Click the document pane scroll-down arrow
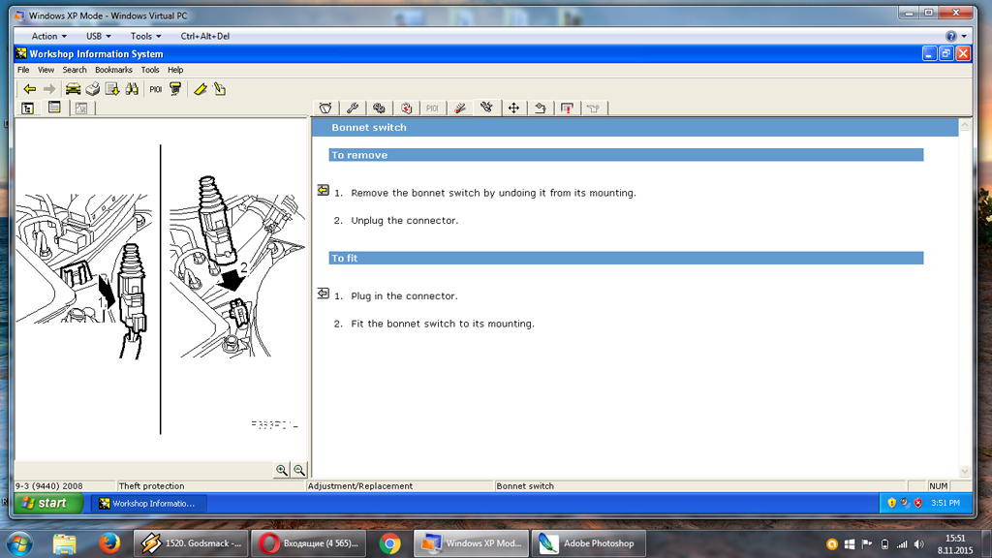Image resolution: width=992 pixels, height=558 pixels. [965, 471]
